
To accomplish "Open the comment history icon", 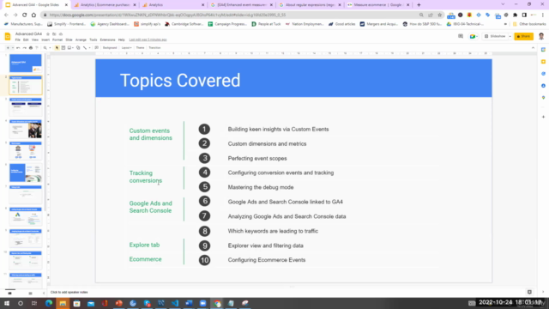I will click(461, 36).
